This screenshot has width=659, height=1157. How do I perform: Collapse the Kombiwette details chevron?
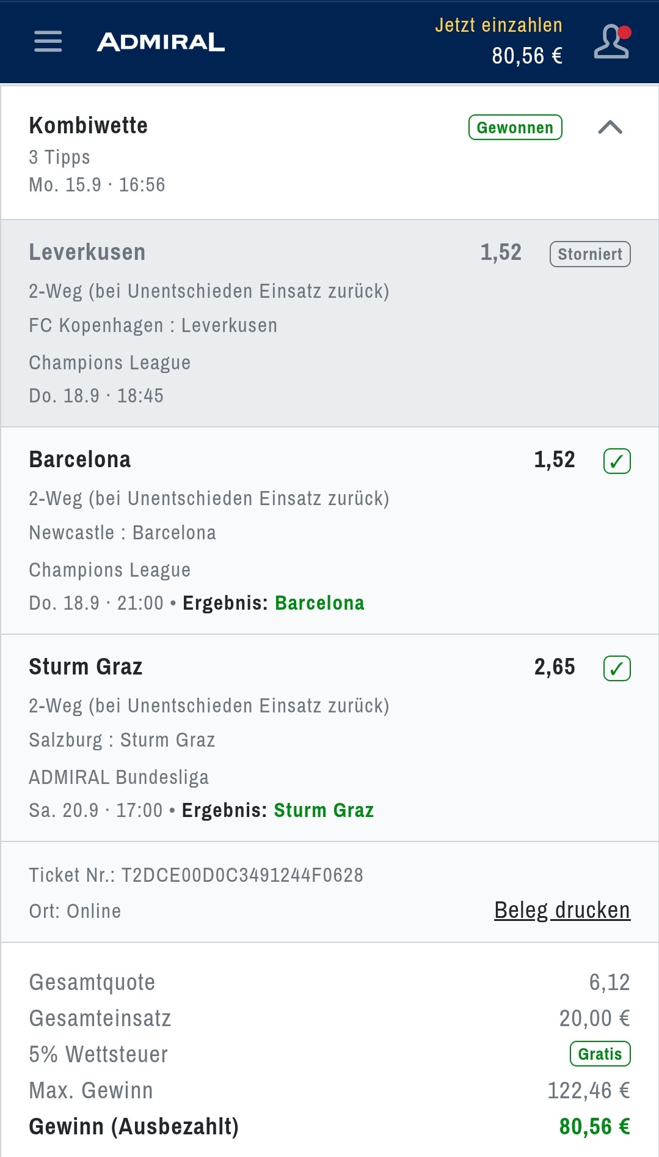click(610, 127)
